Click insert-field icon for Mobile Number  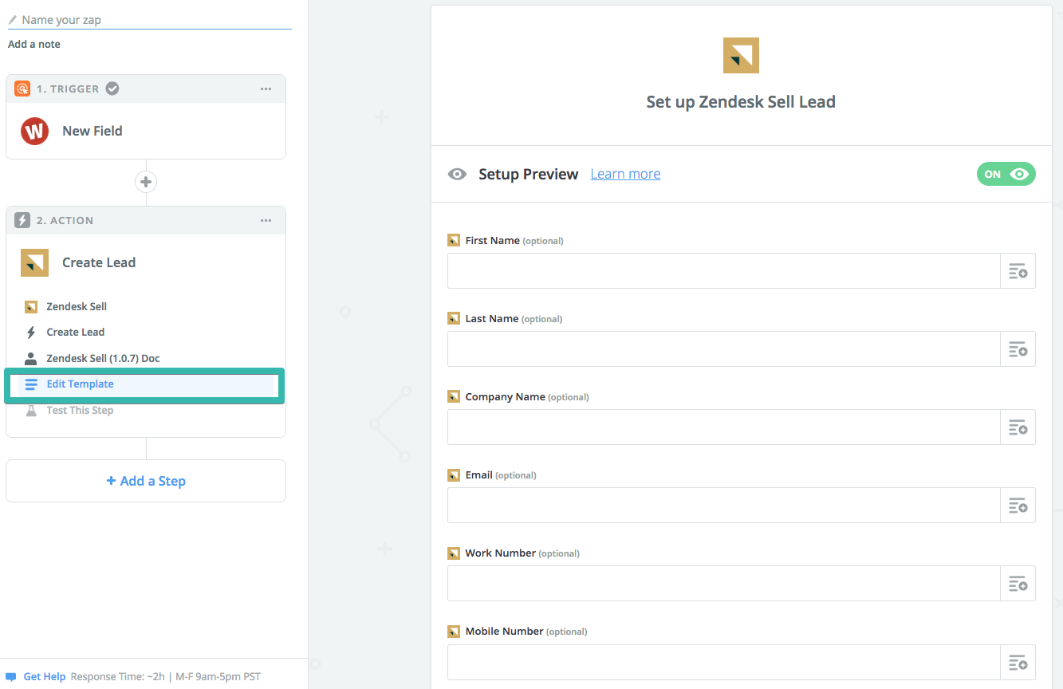tap(1018, 662)
